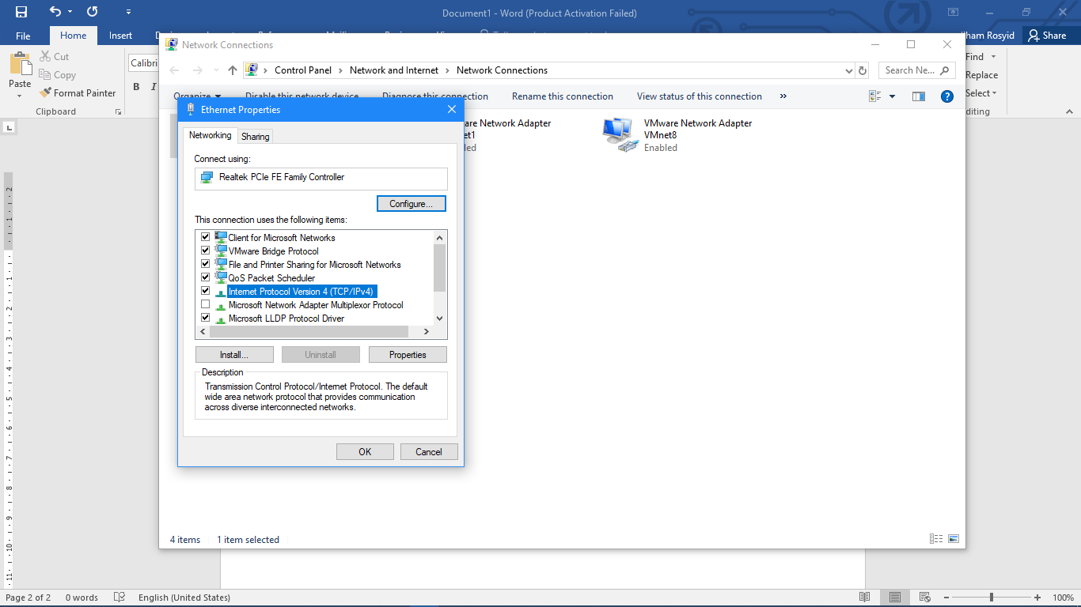Toggle the preview pane icon
1081x607 pixels.
point(919,96)
